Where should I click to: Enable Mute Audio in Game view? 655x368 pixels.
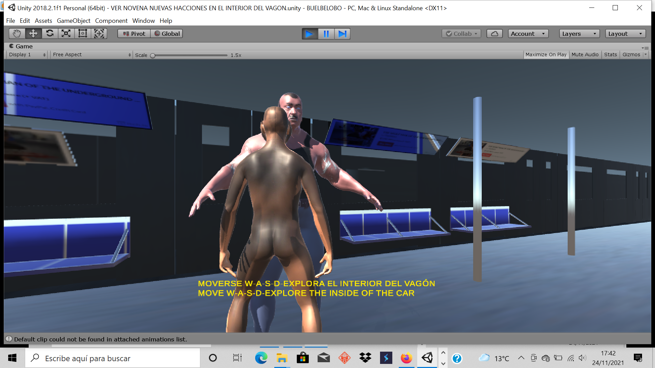(x=585, y=55)
